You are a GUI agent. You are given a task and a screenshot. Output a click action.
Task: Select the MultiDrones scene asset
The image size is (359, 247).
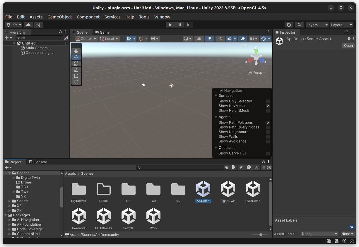coord(104,219)
